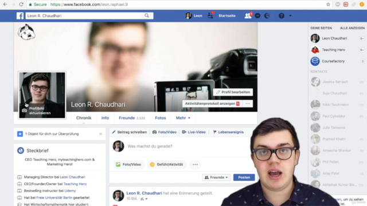Open the help question mark icon

tap(282, 15)
